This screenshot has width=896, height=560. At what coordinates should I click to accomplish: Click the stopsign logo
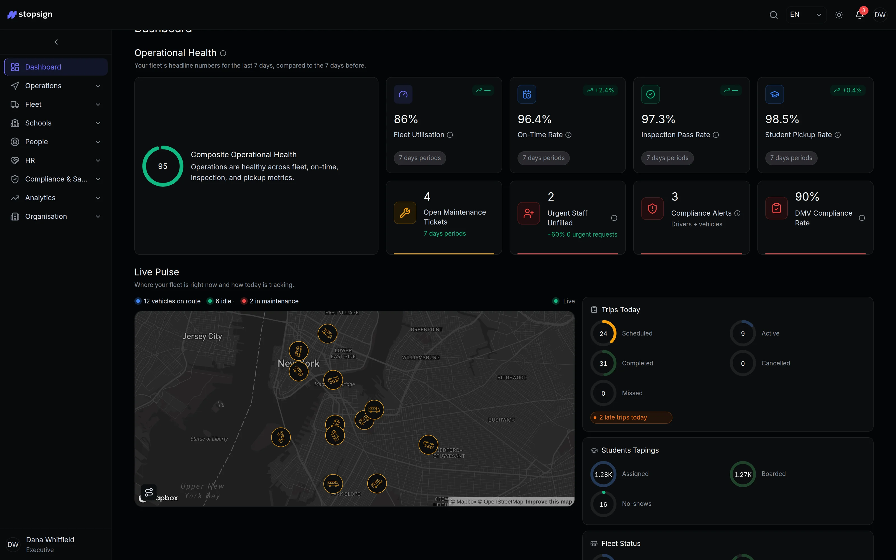[x=30, y=15]
